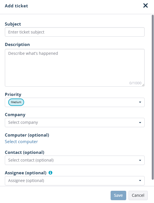Click the Select company field

[75, 122]
